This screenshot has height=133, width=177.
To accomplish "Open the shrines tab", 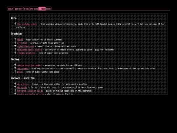I will click(34, 9).
